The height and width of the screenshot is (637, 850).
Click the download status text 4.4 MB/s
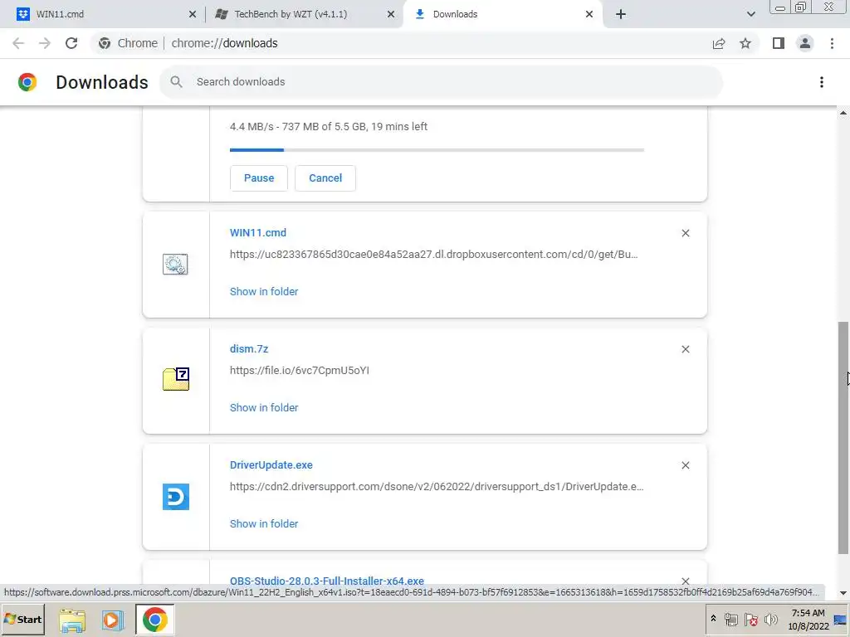pyautogui.click(x=329, y=127)
